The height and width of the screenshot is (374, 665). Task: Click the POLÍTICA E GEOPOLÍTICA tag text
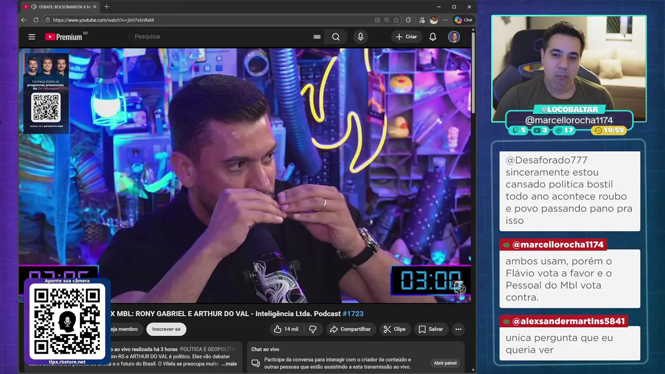[x=208, y=350]
